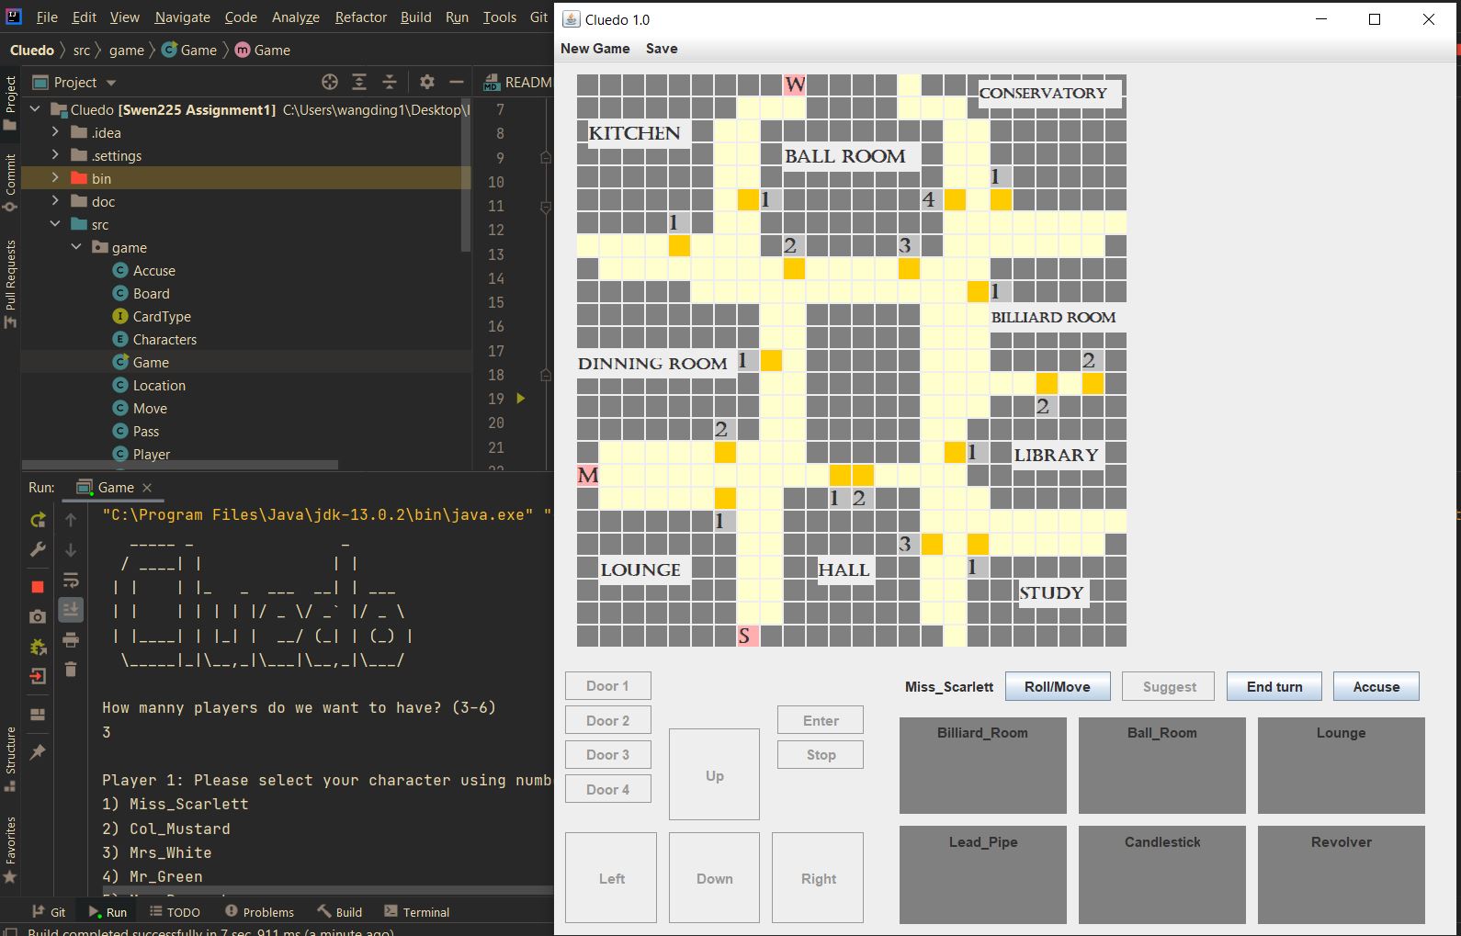Click the Roll/Move button
Image resolution: width=1461 pixels, height=936 pixels.
click(x=1058, y=686)
